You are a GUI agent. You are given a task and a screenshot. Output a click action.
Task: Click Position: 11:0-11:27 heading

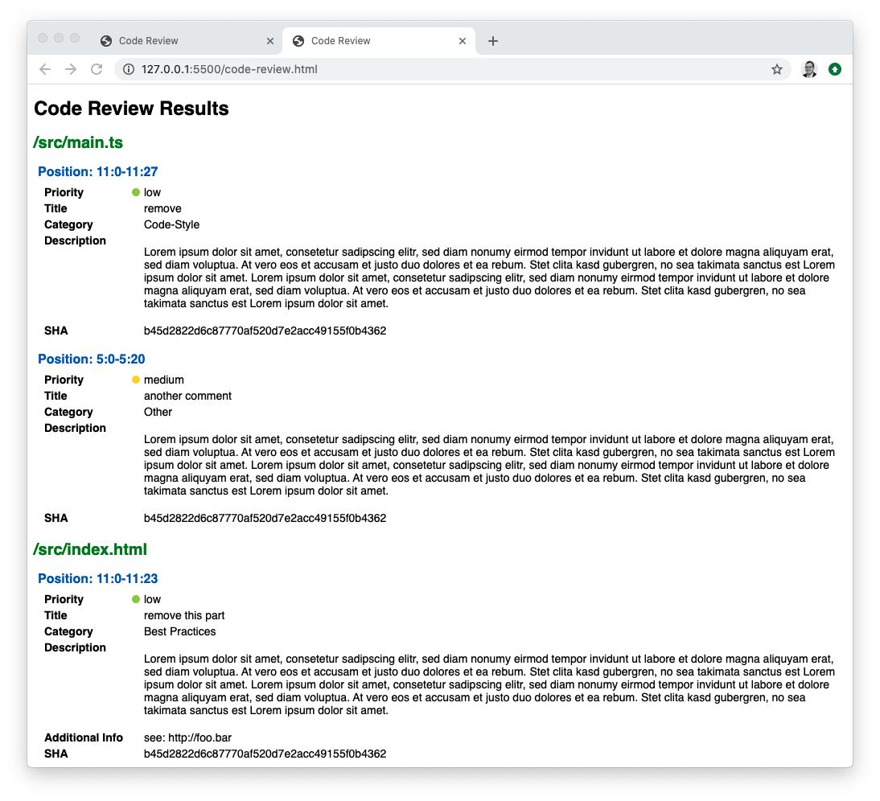pos(97,171)
